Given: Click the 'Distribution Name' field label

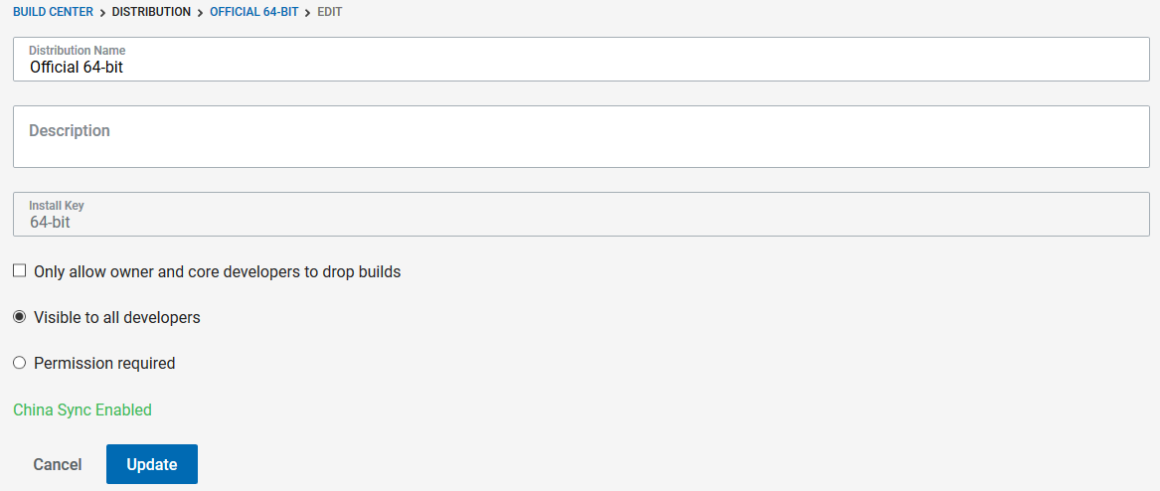Looking at the screenshot, I should click(x=77, y=51).
